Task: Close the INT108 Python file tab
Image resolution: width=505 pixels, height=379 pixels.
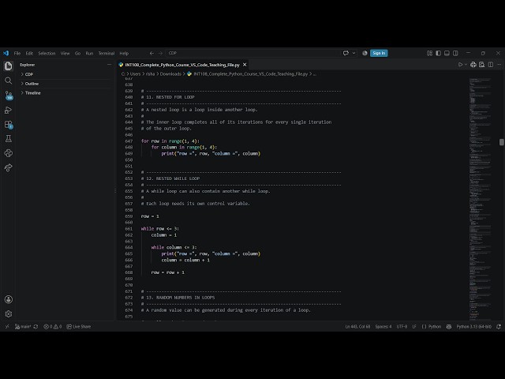Action: coord(245,65)
